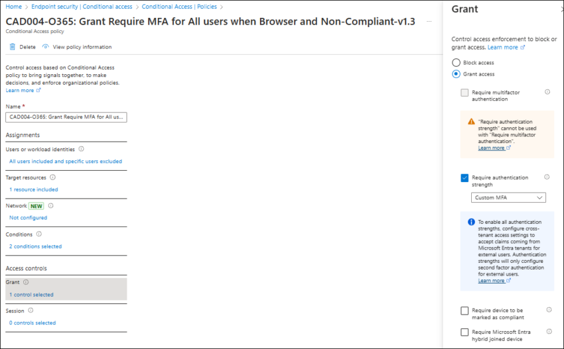The image size is (564, 349).
Task: Click info icon next to Session
Action: [31, 310]
